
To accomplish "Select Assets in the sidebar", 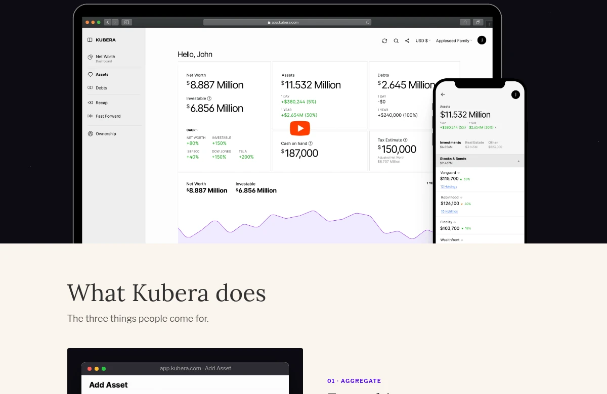I will coord(102,74).
